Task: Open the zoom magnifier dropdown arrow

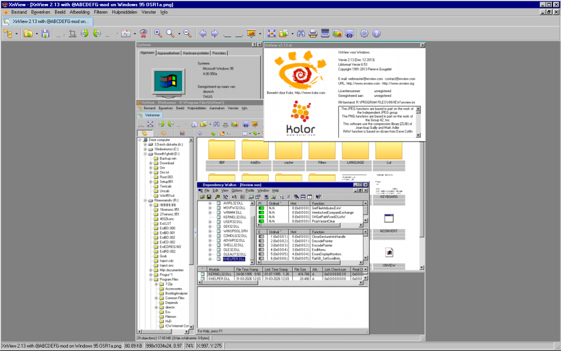Action: (179, 34)
